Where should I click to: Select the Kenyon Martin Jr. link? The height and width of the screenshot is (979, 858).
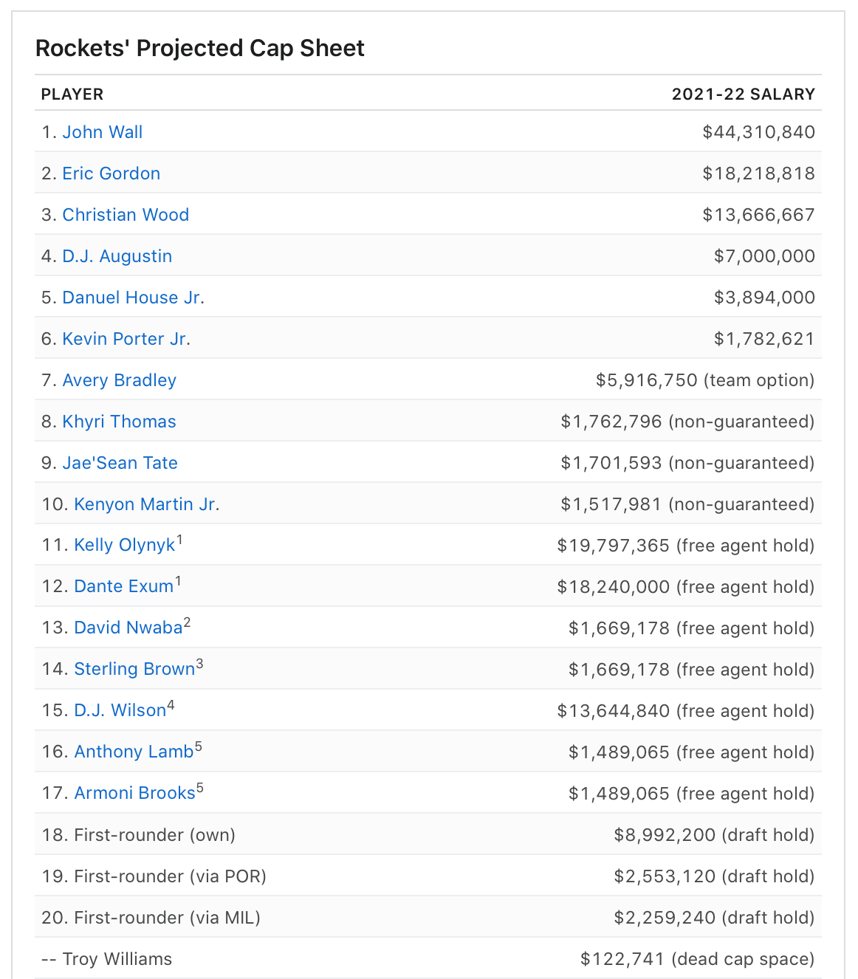(x=145, y=504)
